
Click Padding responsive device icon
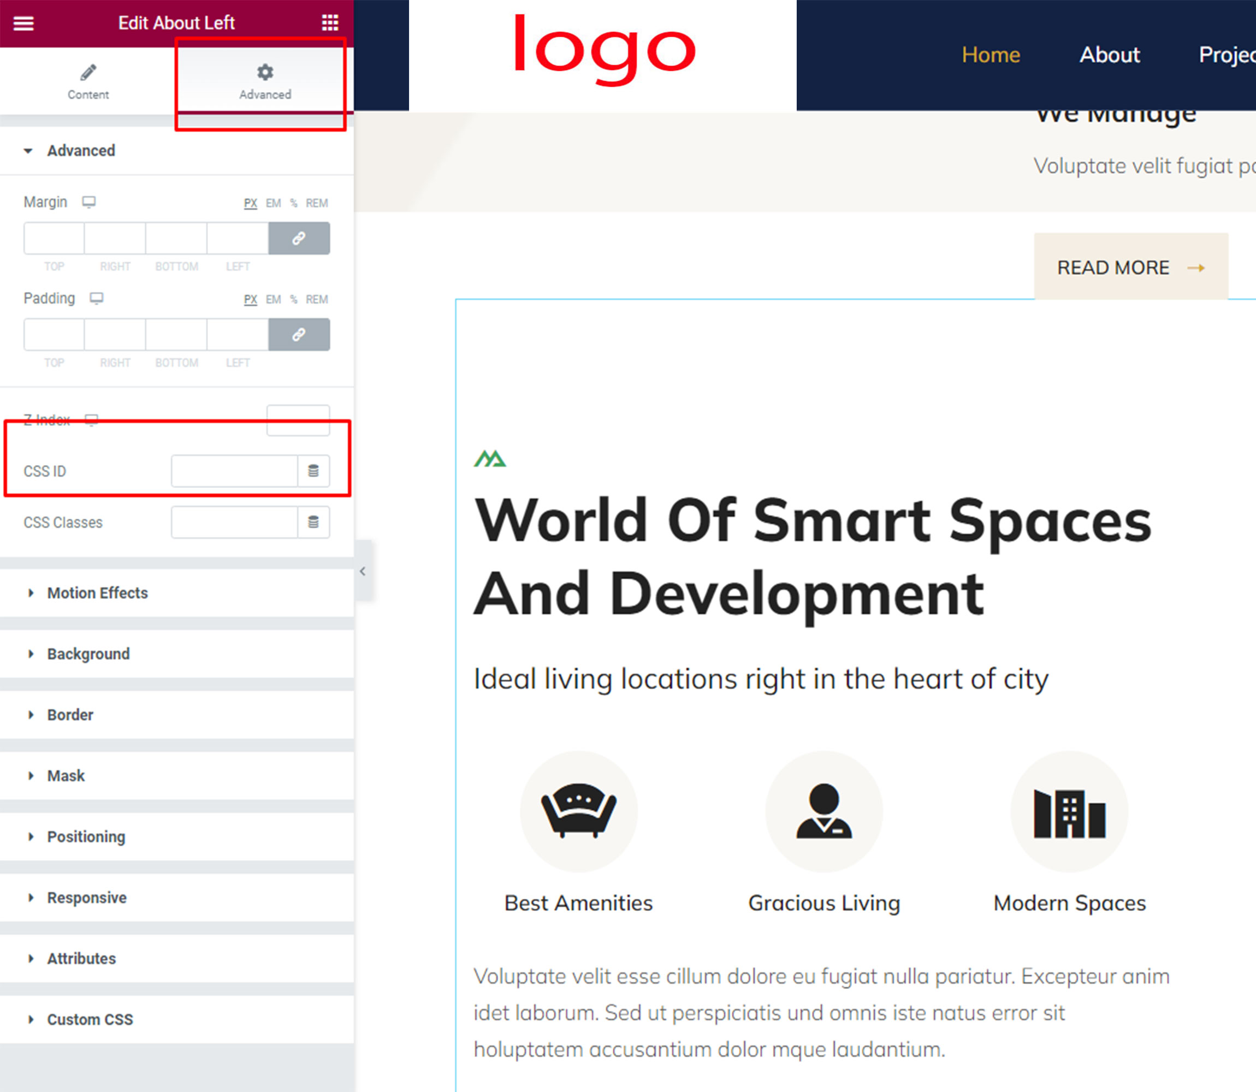pos(96,298)
